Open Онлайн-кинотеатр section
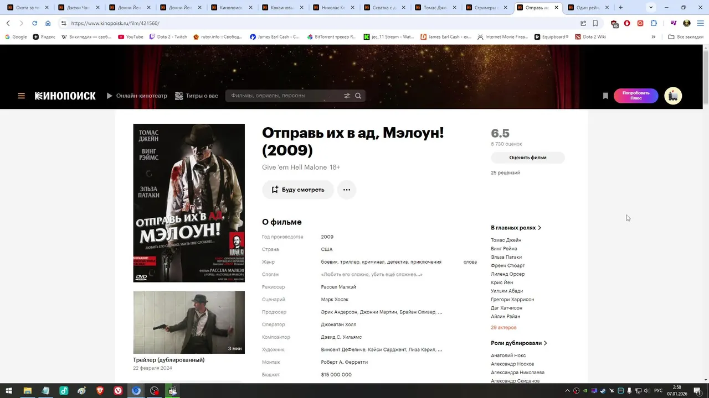 (137, 96)
